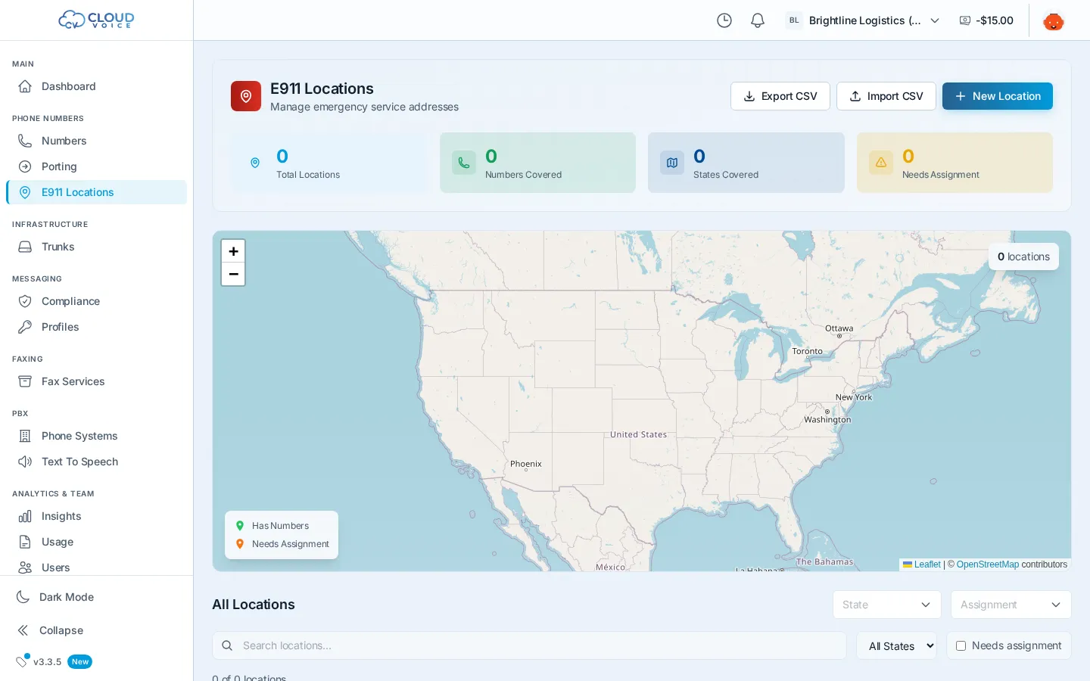Image resolution: width=1090 pixels, height=681 pixels.
Task: Open Dashboard from the sidebar
Action: coord(96,86)
